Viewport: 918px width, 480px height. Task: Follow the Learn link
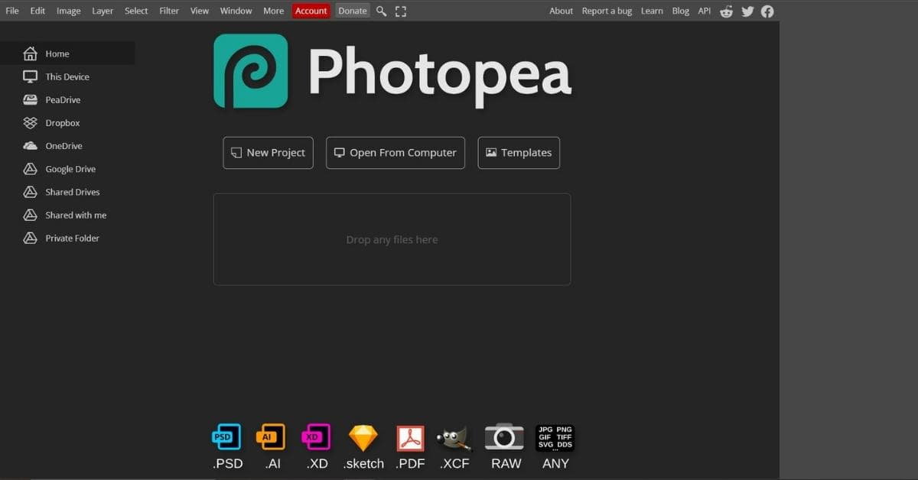(652, 11)
